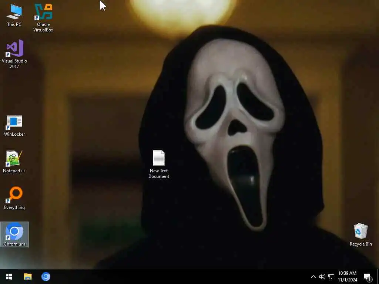379x284 pixels.
Task: Show hidden system tray icons
Action: click(313, 277)
